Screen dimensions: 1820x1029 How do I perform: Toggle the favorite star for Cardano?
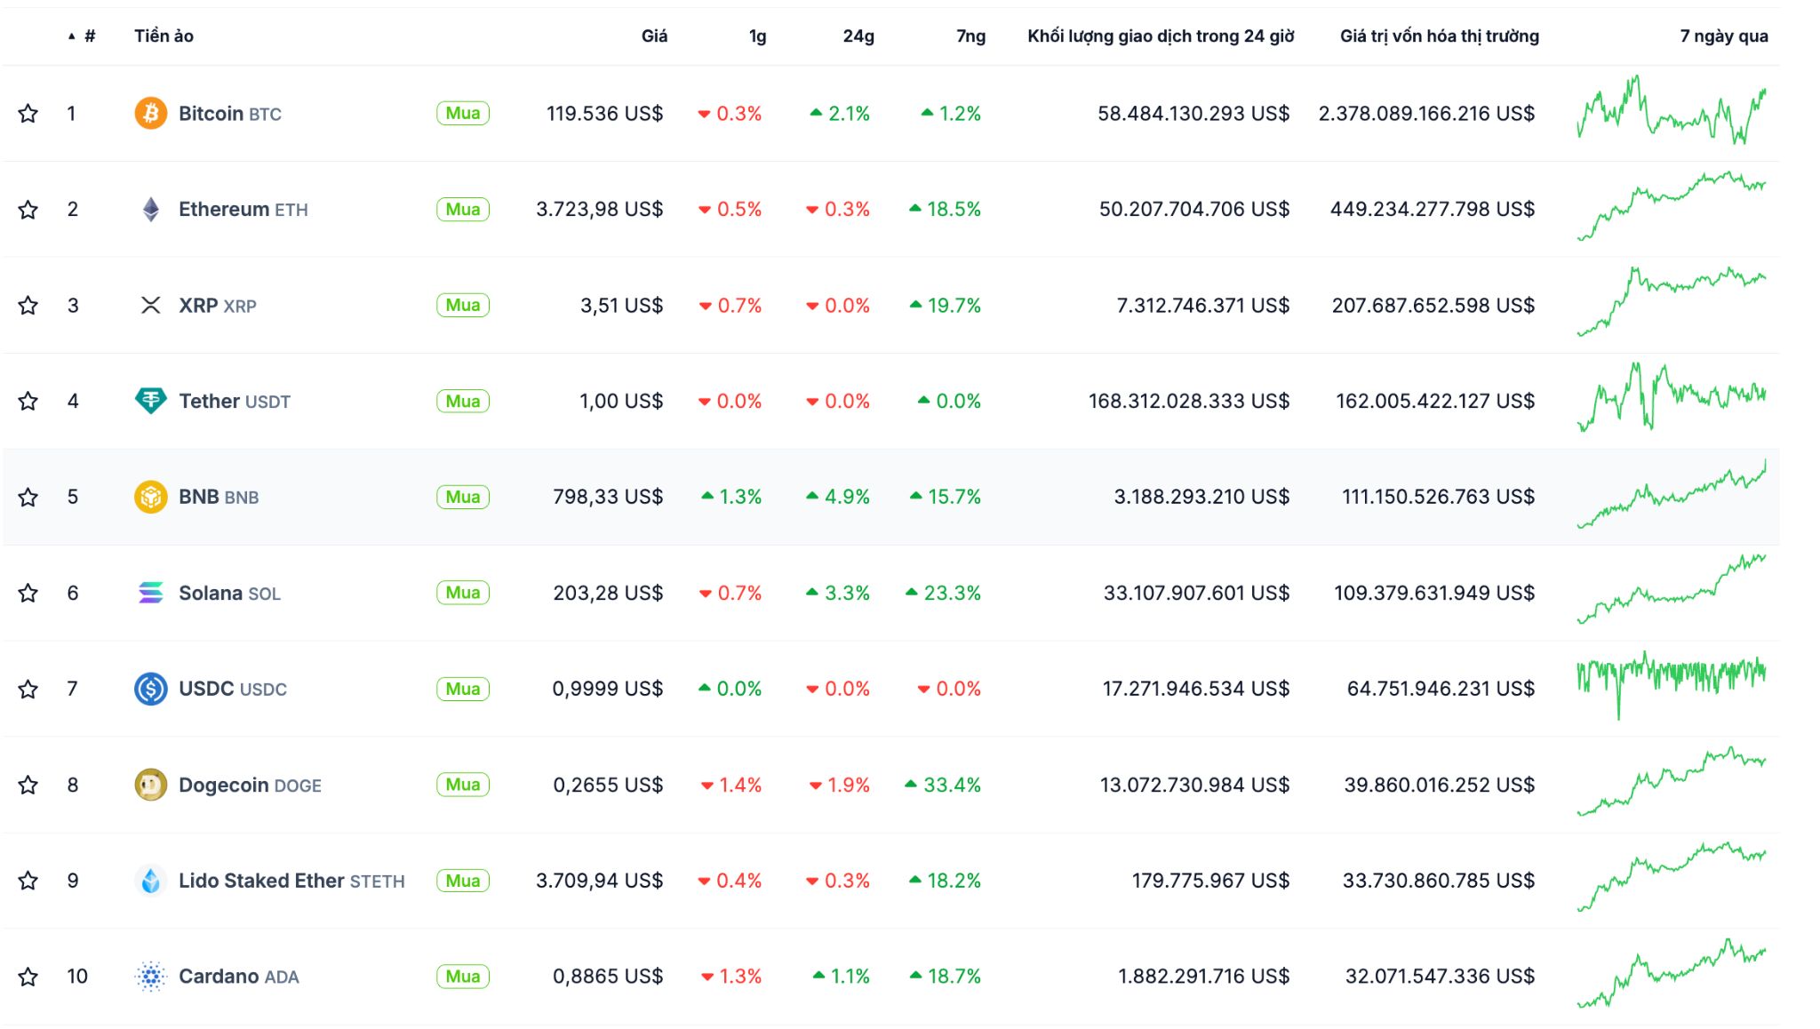[28, 976]
